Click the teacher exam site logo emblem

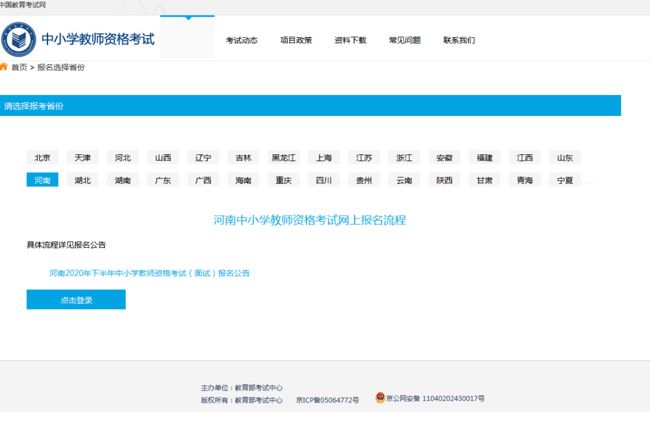pyautogui.click(x=19, y=39)
